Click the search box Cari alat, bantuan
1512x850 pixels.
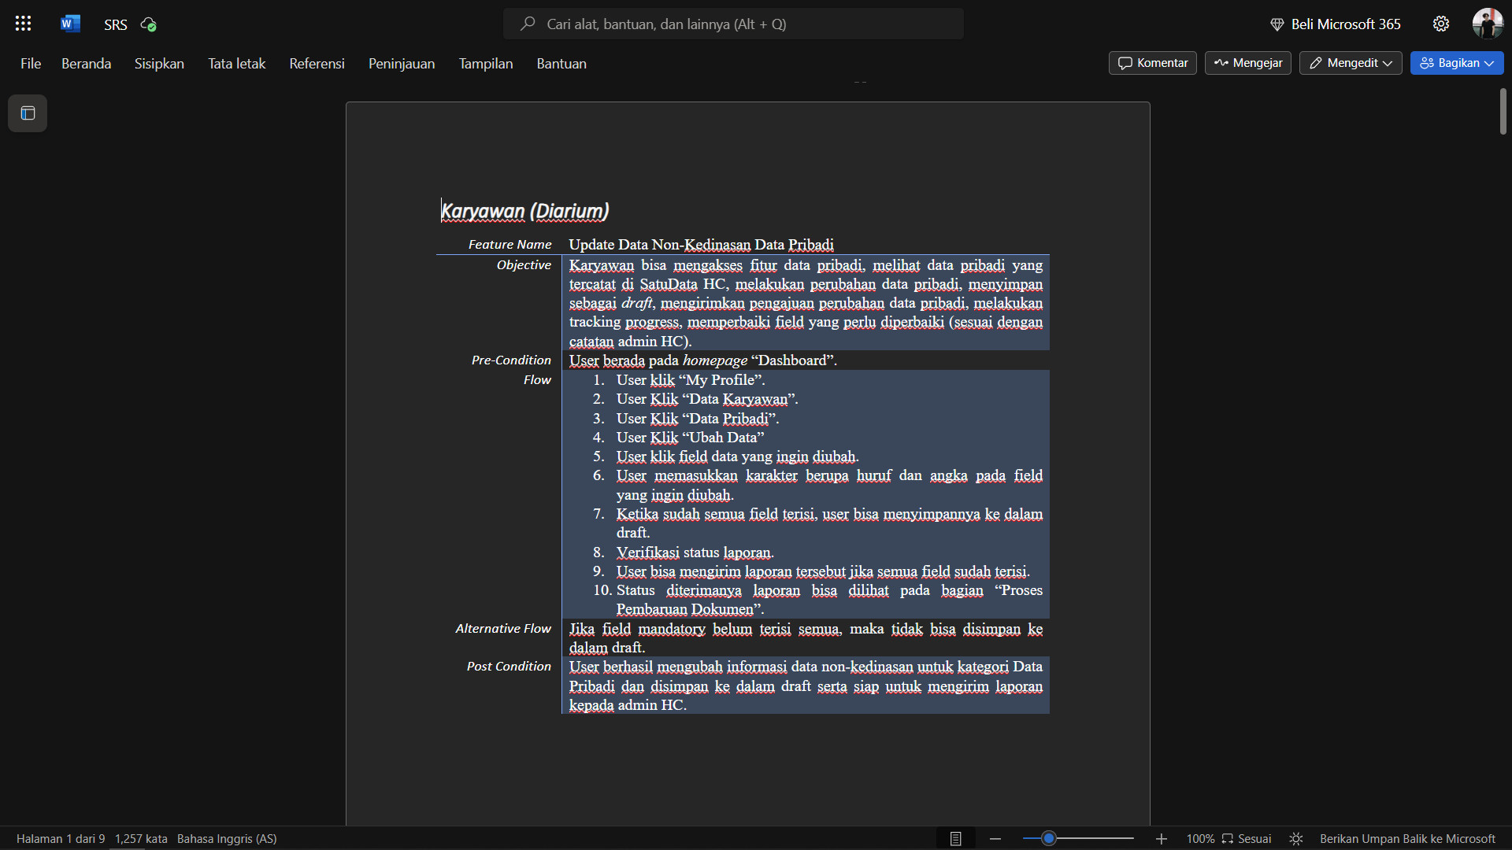coord(732,24)
